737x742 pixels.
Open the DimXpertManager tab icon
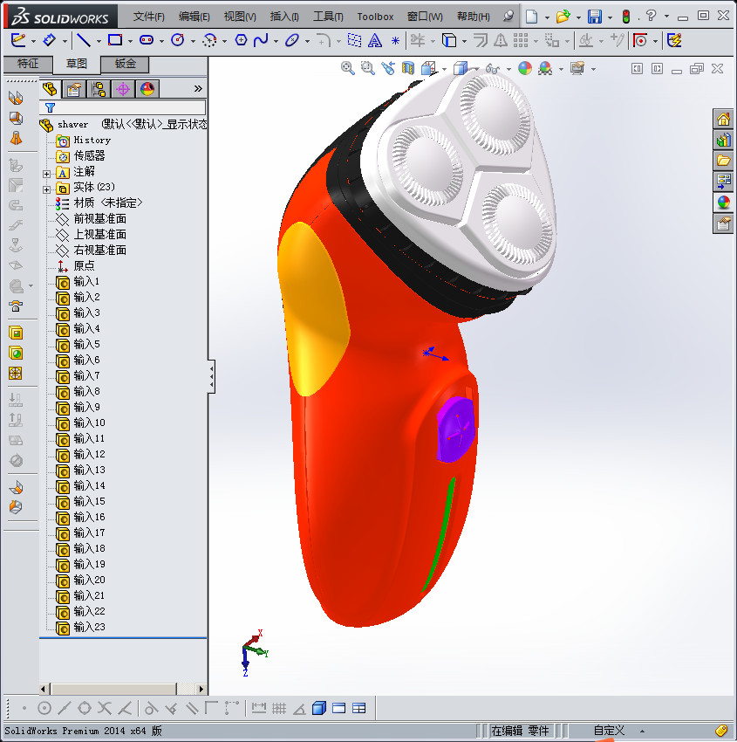(123, 89)
